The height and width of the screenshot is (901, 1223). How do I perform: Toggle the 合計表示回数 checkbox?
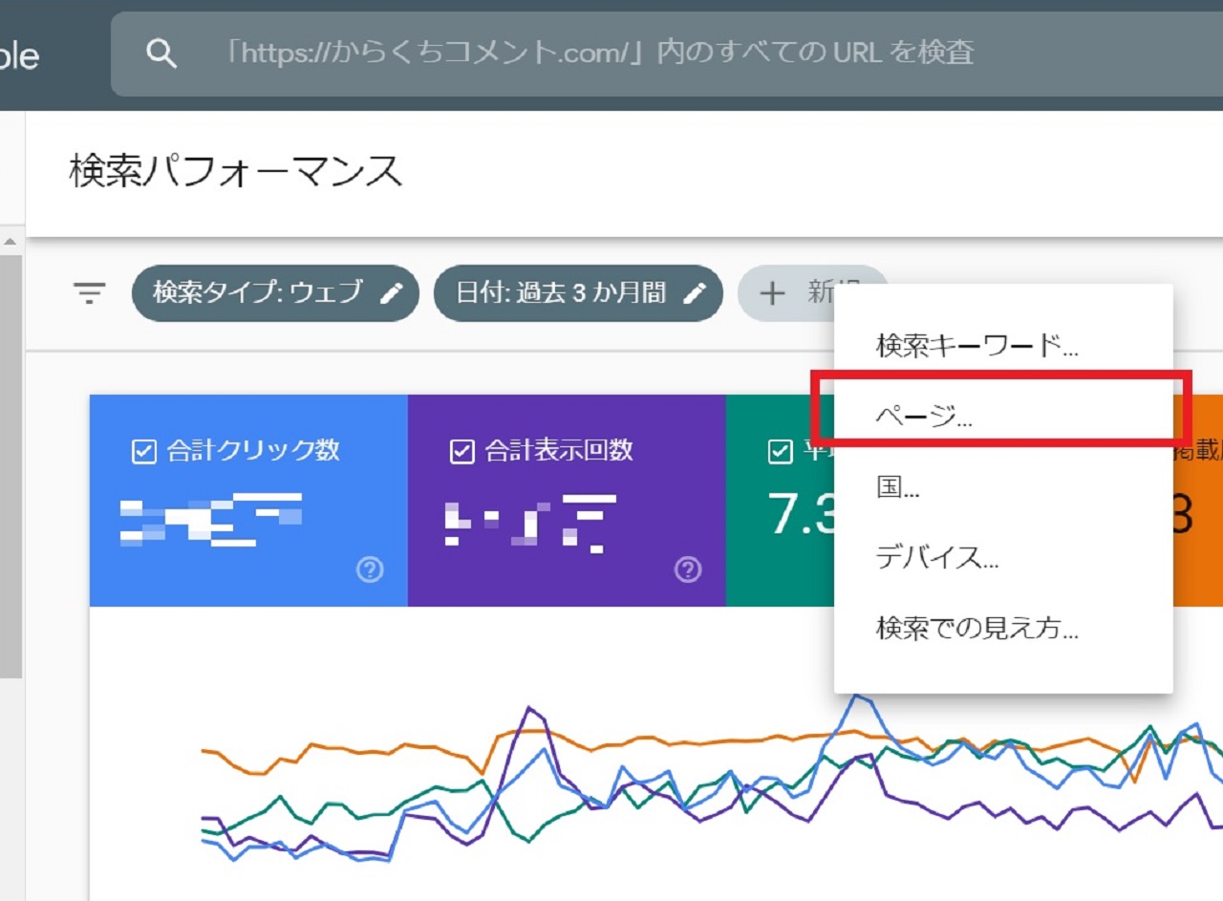[x=461, y=451]
